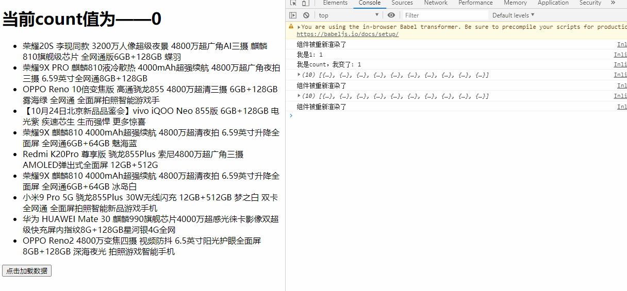The height and width of the screenshot is (291, 627).
Task: Click the 我是count，我变了: 1 console message
Action: coord(329,65)
